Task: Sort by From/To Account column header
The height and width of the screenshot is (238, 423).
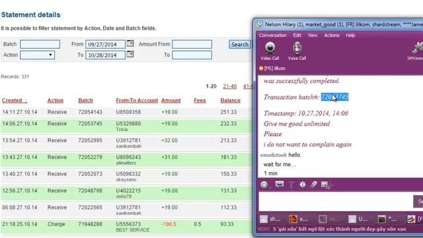Action: tap(137, 100)
